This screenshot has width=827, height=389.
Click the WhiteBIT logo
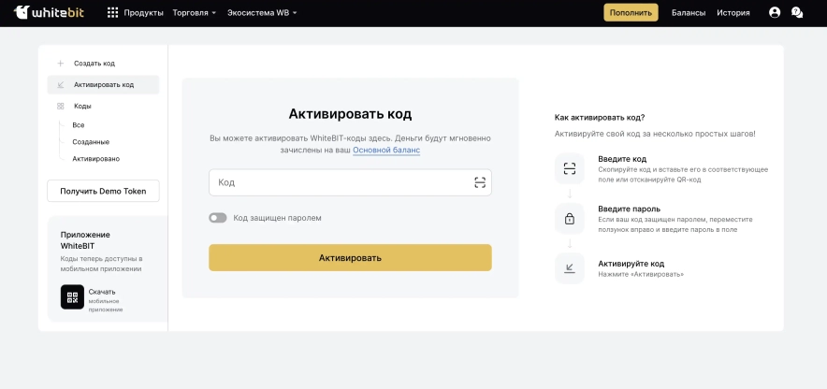[49, 12]
